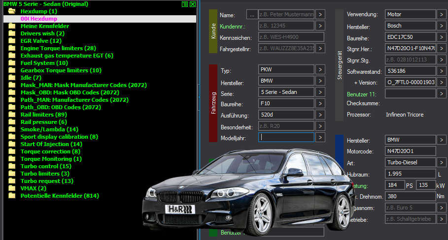Click the Motorcode N47D20O1 field
The width and height of the screenshot is (448, 240).
click(x=410, y=151)
